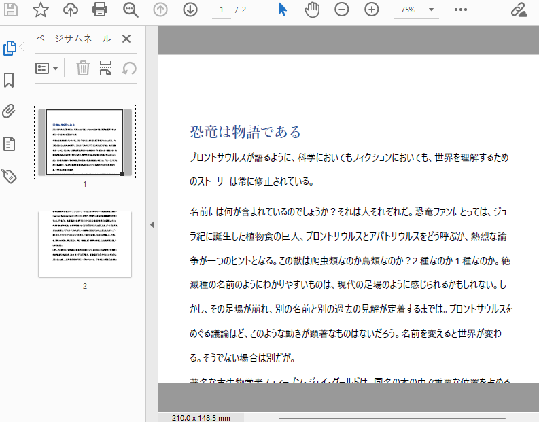
Task: Click the Save file floppy disk icon
Action: click(x=10, y=10)
